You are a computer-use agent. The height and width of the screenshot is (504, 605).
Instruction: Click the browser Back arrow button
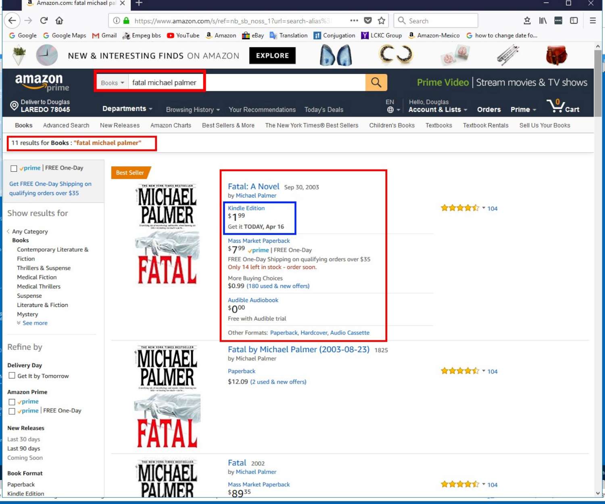tap(12, 21)
